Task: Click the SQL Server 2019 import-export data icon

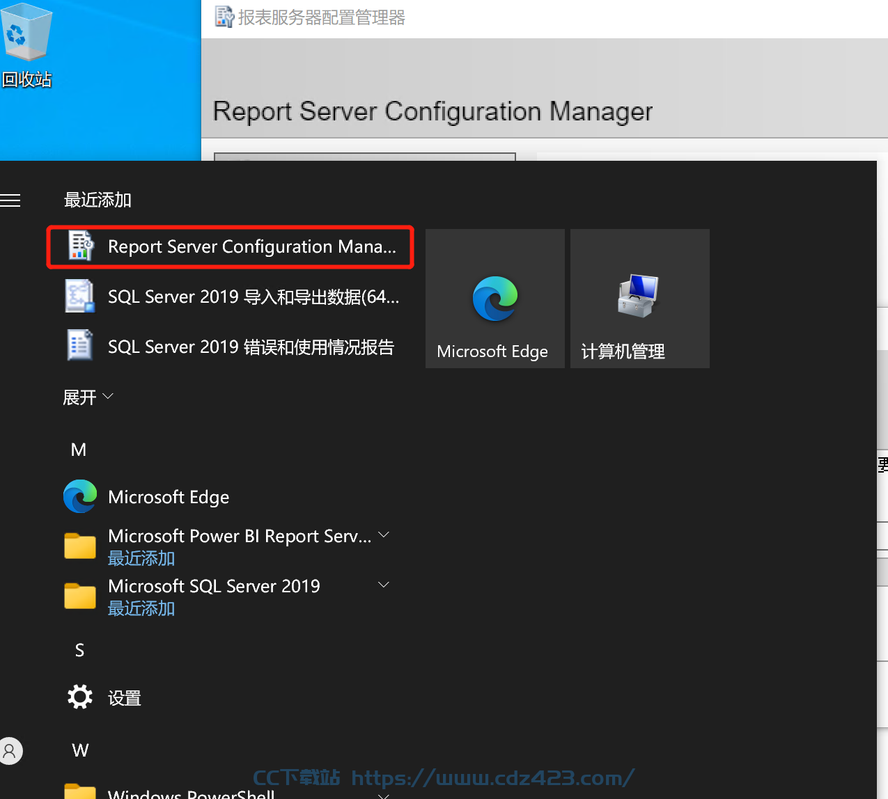Action: coord(80,296)
